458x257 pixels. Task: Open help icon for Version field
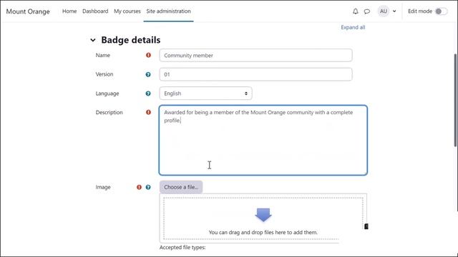tap(148, 74)
